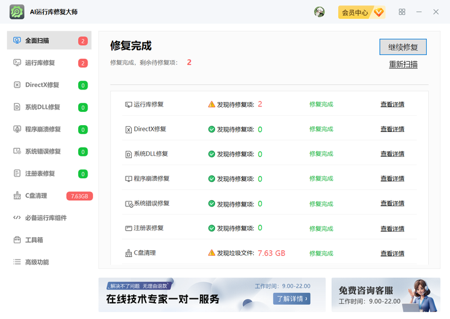Switch to DirectX修复 in the sidebar
Screen dimensions: 450x319
49,84
